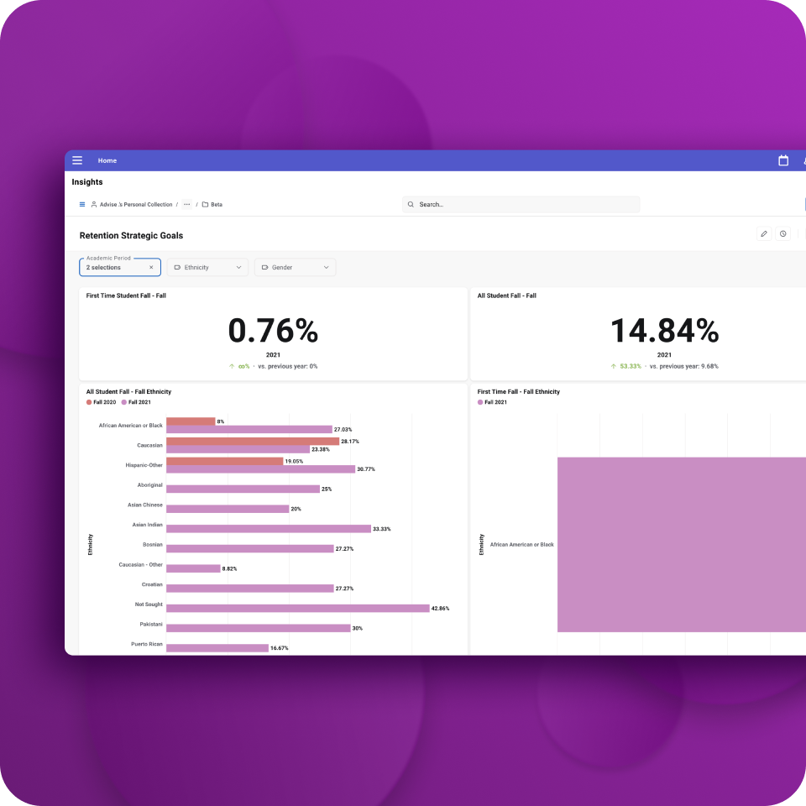The image size is (806, 806).
Task: Click the Fall 2020 bar for African American or Black (8%)
Action: click(x=191, y=421)
